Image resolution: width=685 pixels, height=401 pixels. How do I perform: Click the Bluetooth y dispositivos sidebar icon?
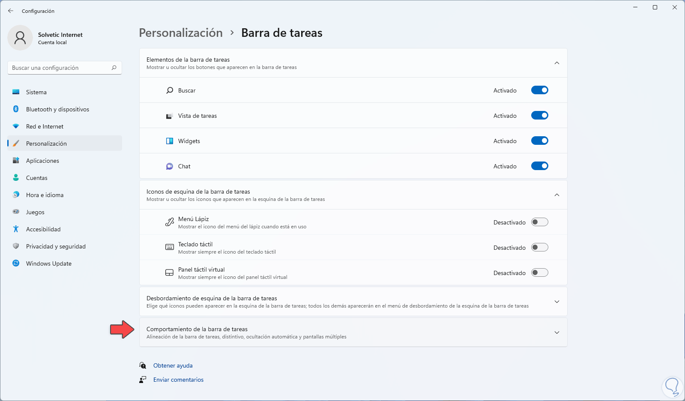[16, 109]
